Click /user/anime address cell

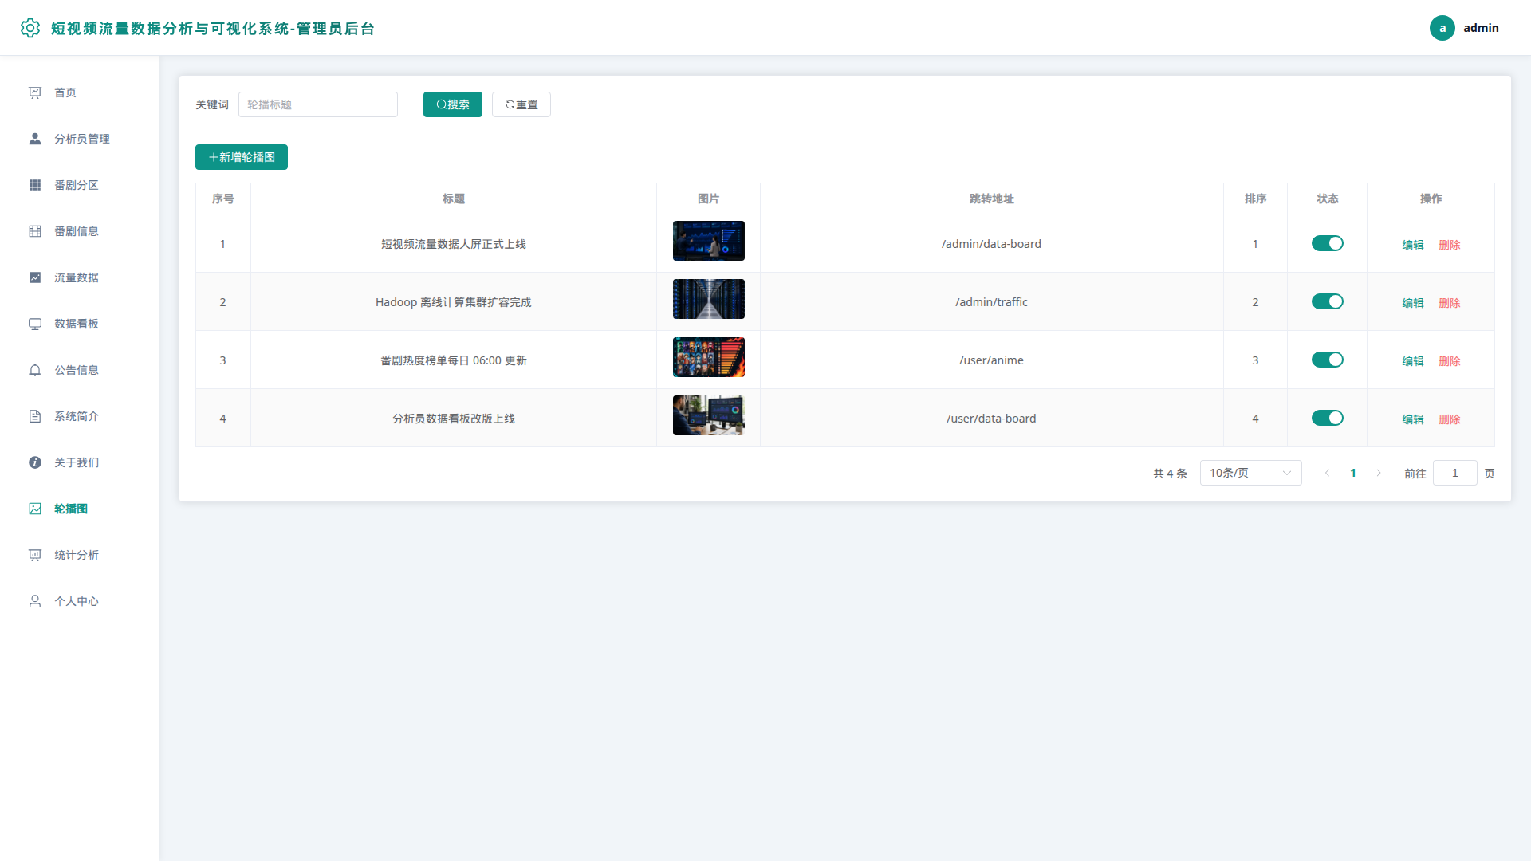click(x=991, y=360)
